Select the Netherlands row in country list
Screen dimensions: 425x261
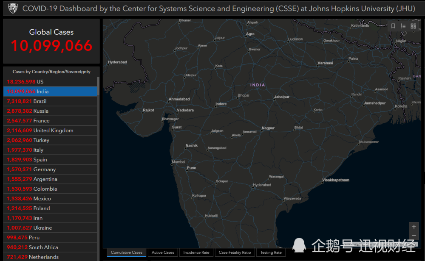coord(50,257)
